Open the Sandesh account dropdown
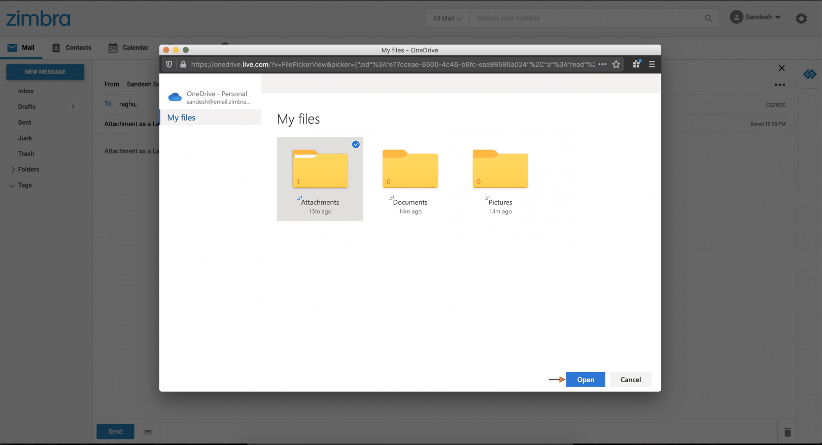 756,17
